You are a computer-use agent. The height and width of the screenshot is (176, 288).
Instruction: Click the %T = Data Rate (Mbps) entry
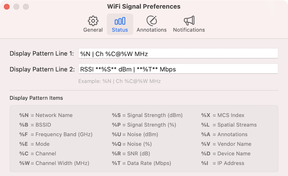[141, 163]
